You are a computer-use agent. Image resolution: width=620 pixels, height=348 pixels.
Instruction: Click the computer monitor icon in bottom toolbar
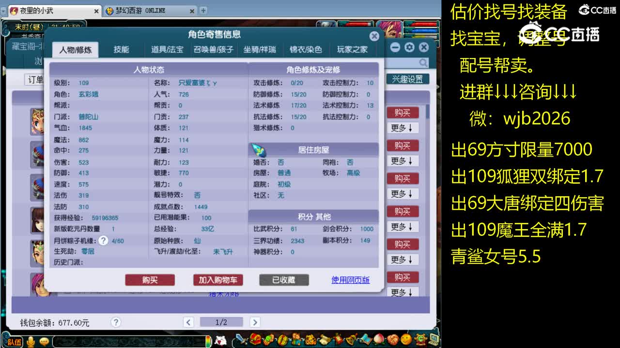coord(434,340)
